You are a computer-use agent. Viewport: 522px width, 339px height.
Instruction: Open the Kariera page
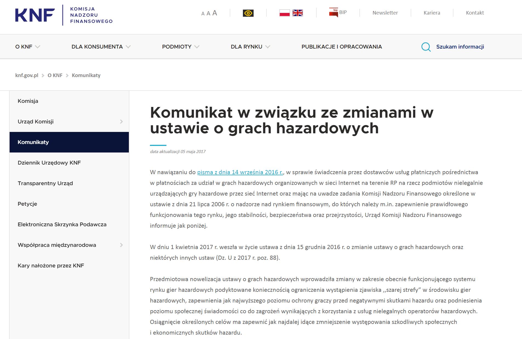coord(432,13)
